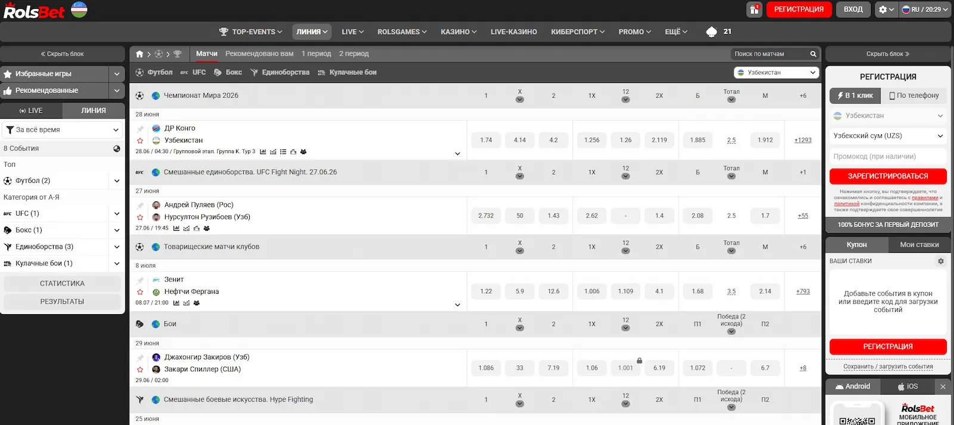Click the RolsBet logo in the header
This screenshot has width=954, height=425.
(34, 10)
